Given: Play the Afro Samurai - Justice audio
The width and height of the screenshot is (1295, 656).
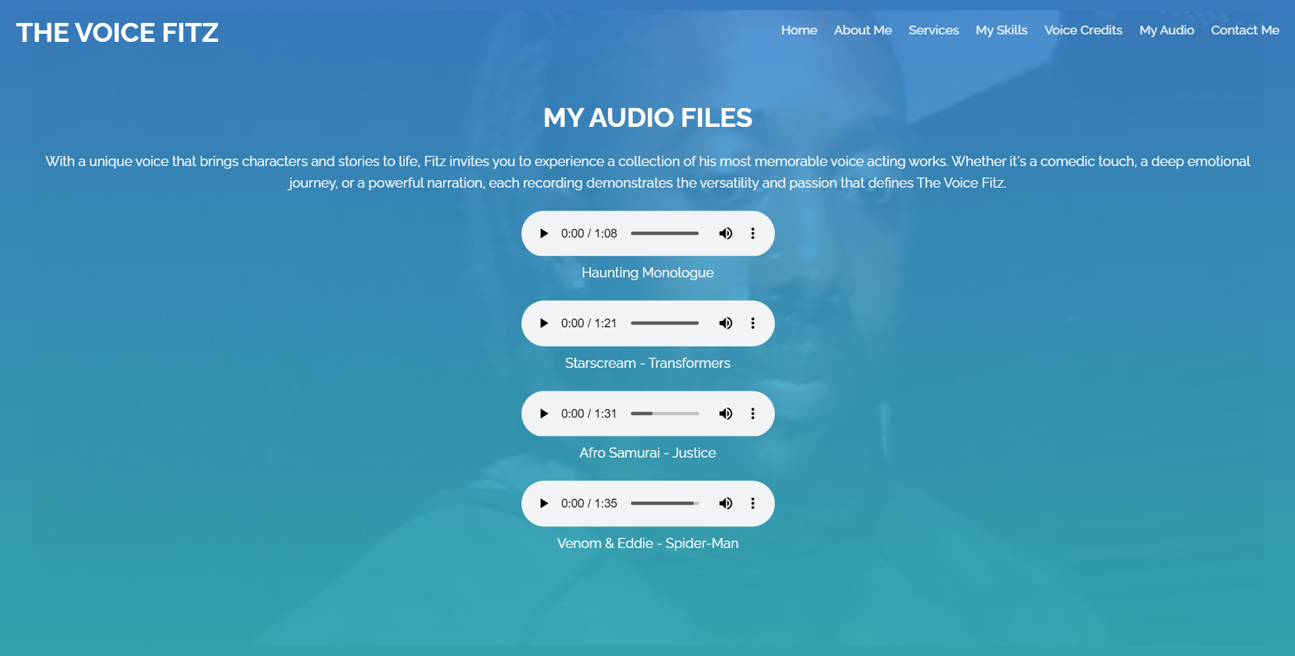Looking at the screenshot, I should (x=544, y=414).
